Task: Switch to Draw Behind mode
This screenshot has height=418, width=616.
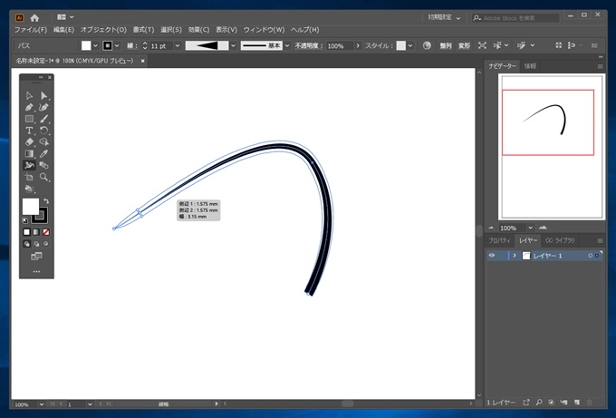Action: tap(36, 244)
